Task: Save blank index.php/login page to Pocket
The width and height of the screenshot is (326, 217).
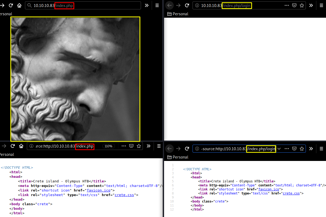Action: [294, 5]
